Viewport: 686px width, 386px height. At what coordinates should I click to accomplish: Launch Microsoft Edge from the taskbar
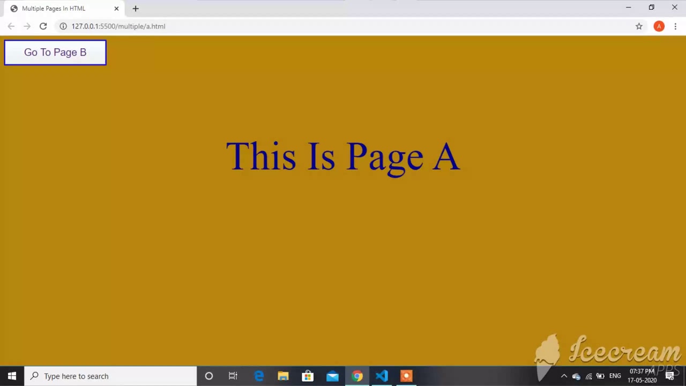point(258,376)
